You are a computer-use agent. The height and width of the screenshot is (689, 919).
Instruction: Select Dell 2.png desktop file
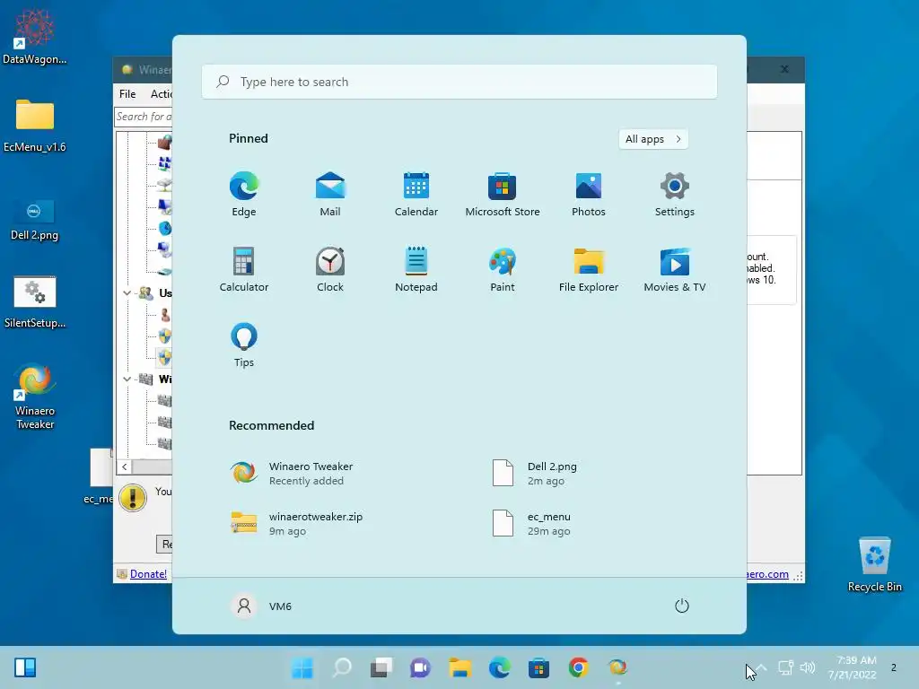point(35,220)
